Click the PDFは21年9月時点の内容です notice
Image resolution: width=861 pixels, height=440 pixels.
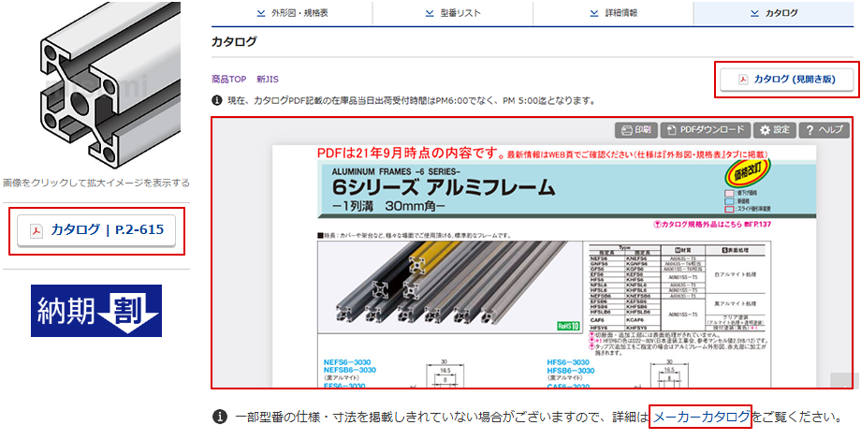411,153
